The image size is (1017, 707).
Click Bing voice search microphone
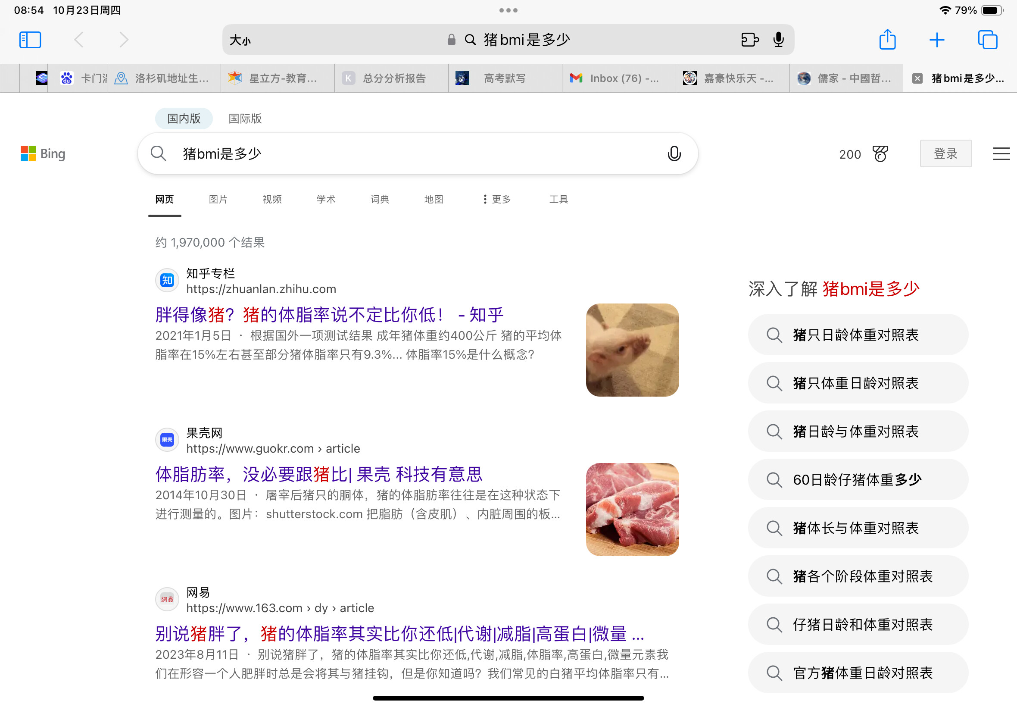click(674, 154)
